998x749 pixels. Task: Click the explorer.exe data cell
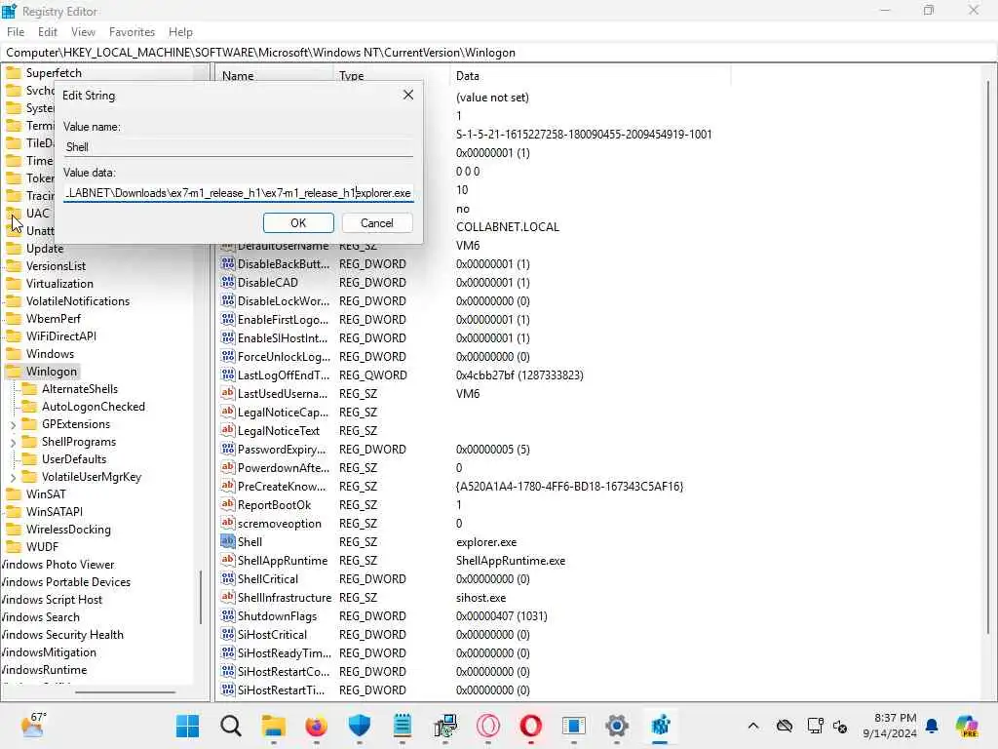pyautogui.click(x=486, y=542)
